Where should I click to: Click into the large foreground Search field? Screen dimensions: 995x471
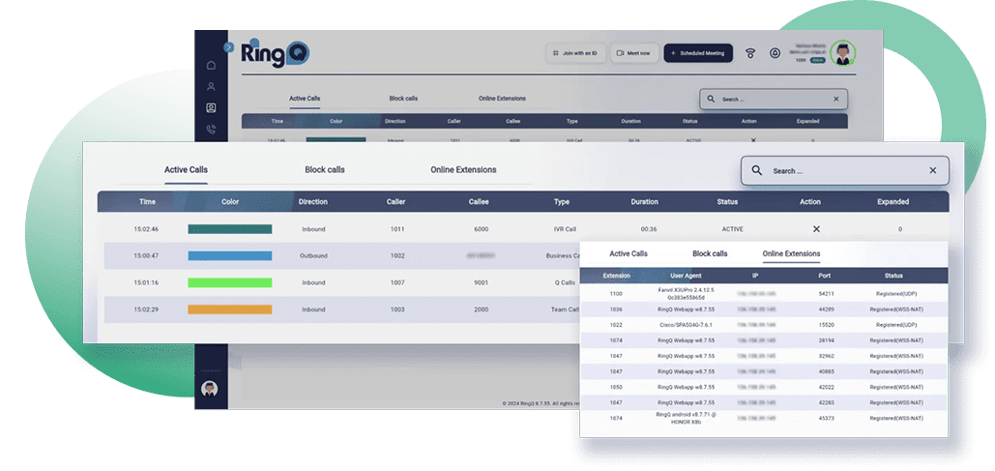pyautogui.click(x=846, y=171)
